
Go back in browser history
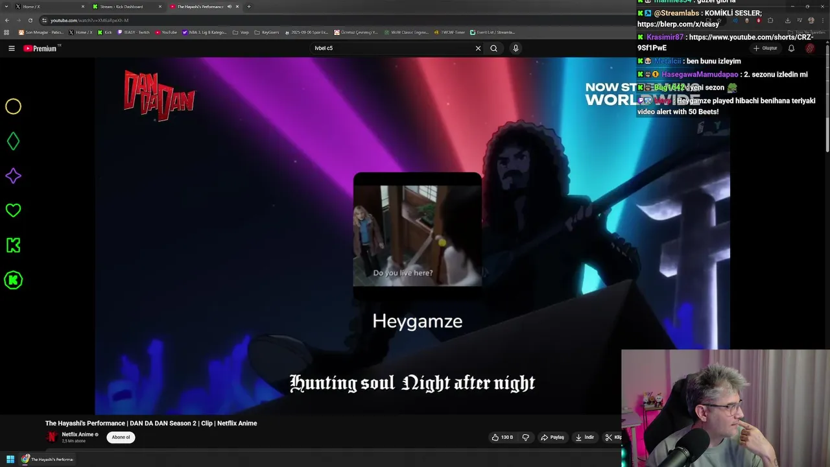7,20
